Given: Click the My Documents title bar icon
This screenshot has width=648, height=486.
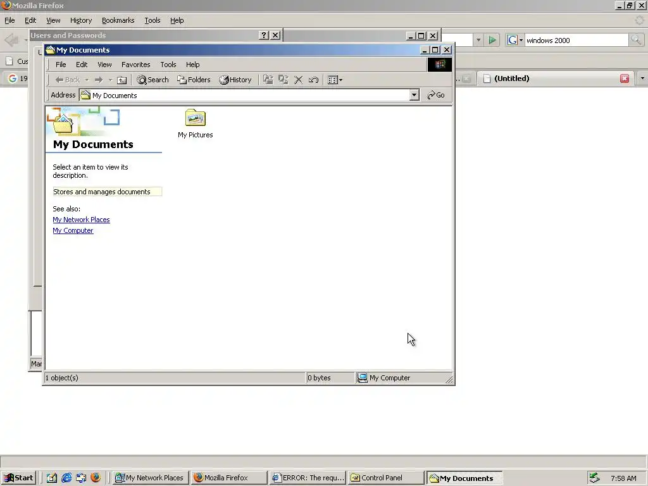Looking at the screenshot, I should coord(51,49).
